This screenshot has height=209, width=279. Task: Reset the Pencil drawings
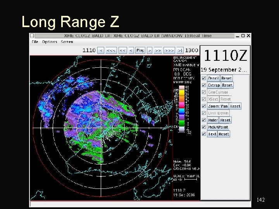point(226,78)
